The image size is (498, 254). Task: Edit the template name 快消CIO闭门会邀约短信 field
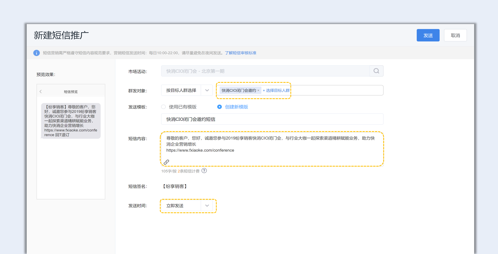(272, 119)
